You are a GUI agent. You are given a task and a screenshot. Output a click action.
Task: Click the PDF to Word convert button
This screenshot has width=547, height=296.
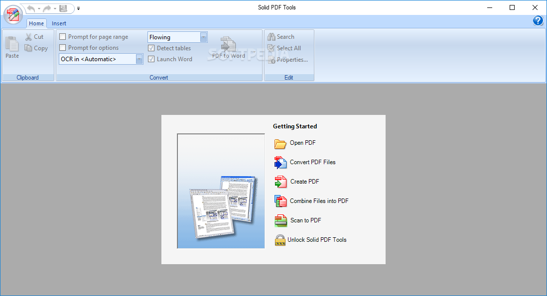coord(229,48)
